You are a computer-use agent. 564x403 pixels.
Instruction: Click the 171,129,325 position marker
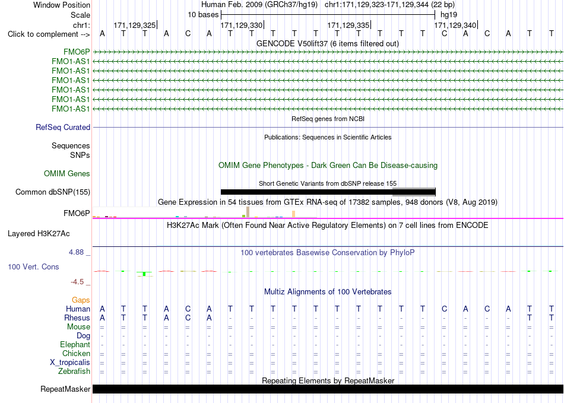(135, 25)
